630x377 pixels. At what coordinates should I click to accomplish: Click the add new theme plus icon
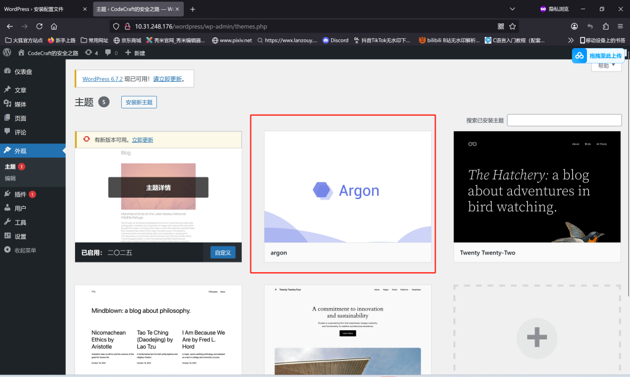pyautogui.click(x=536, y=338)
